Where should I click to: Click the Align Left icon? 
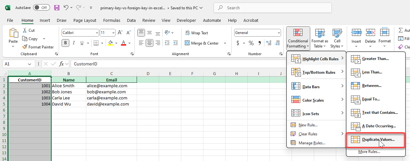coord(141,43)
